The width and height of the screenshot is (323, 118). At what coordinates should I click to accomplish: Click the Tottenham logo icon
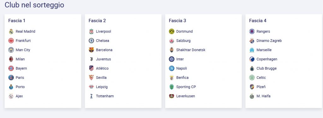pyautogui.click(x=91, y=96)
